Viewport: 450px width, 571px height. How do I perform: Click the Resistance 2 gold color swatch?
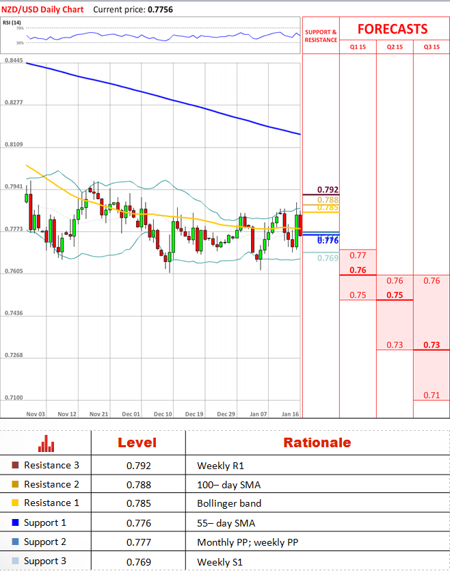point(15,484)
